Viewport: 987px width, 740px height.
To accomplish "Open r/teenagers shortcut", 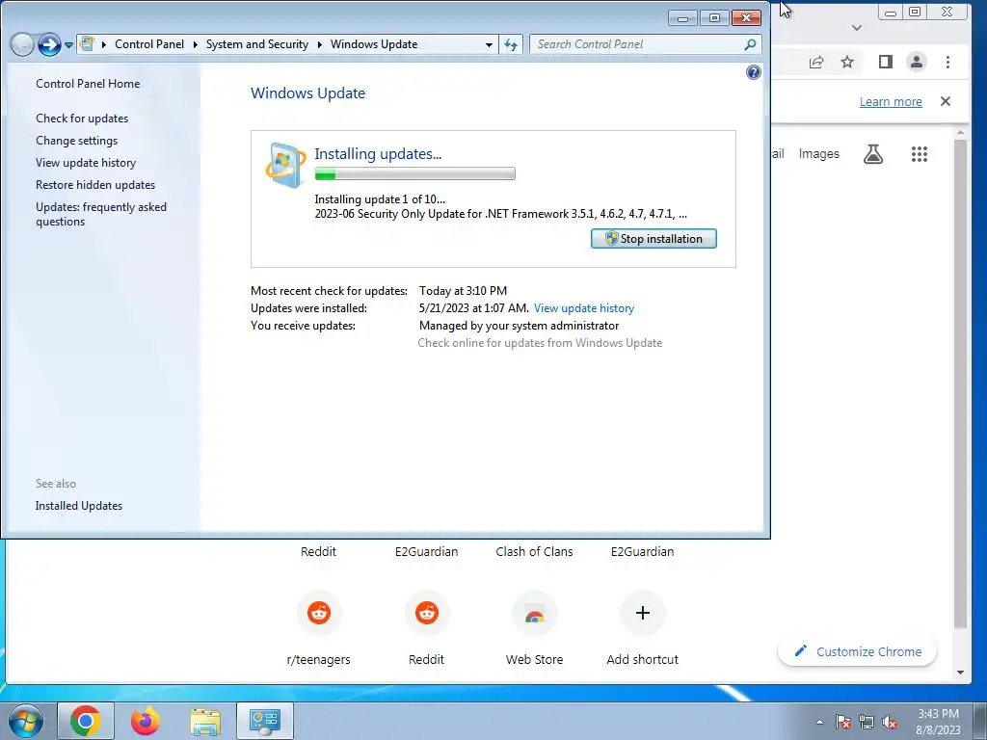I will [318, 627].
